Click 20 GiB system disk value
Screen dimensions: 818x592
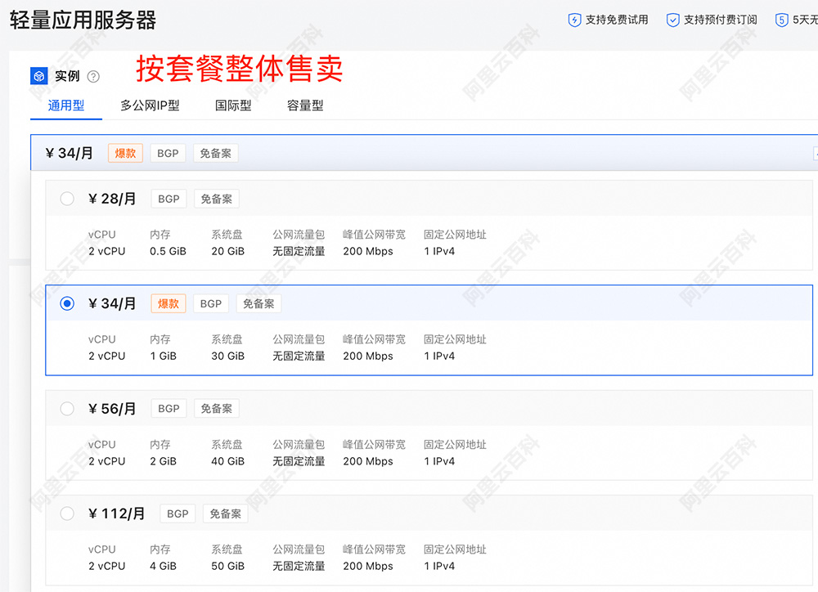point(228,251)
